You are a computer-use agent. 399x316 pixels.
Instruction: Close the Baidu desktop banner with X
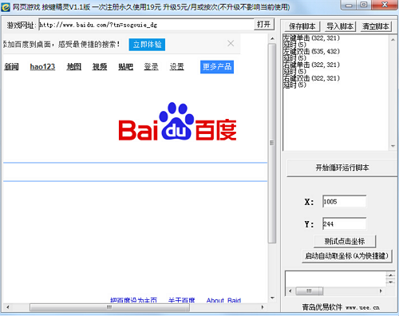231,43
